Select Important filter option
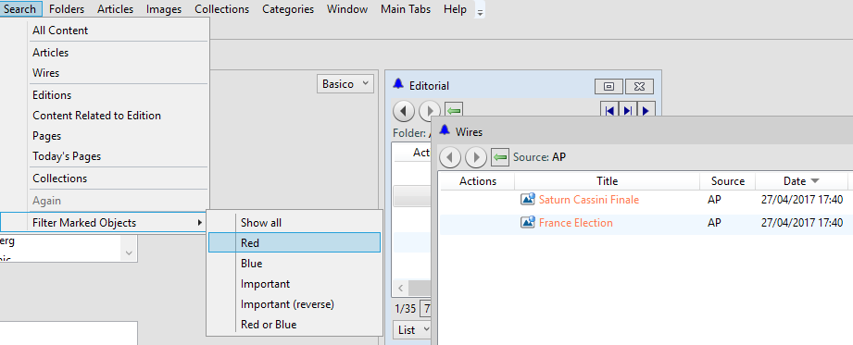The width and height of the screenshot is (853, 345). (295, 284)
